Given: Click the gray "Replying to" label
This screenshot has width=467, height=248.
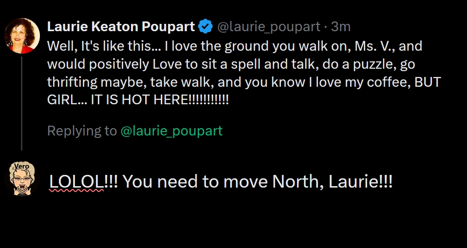Looking at the screenshot, I should point(82,131).
